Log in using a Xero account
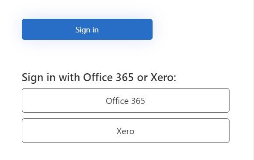Screen dimensions: 254x160 pos(126,131)
